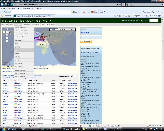The image size is (164, 131).
Task: Switch map view to Hybrid
Action: point(71,30)
